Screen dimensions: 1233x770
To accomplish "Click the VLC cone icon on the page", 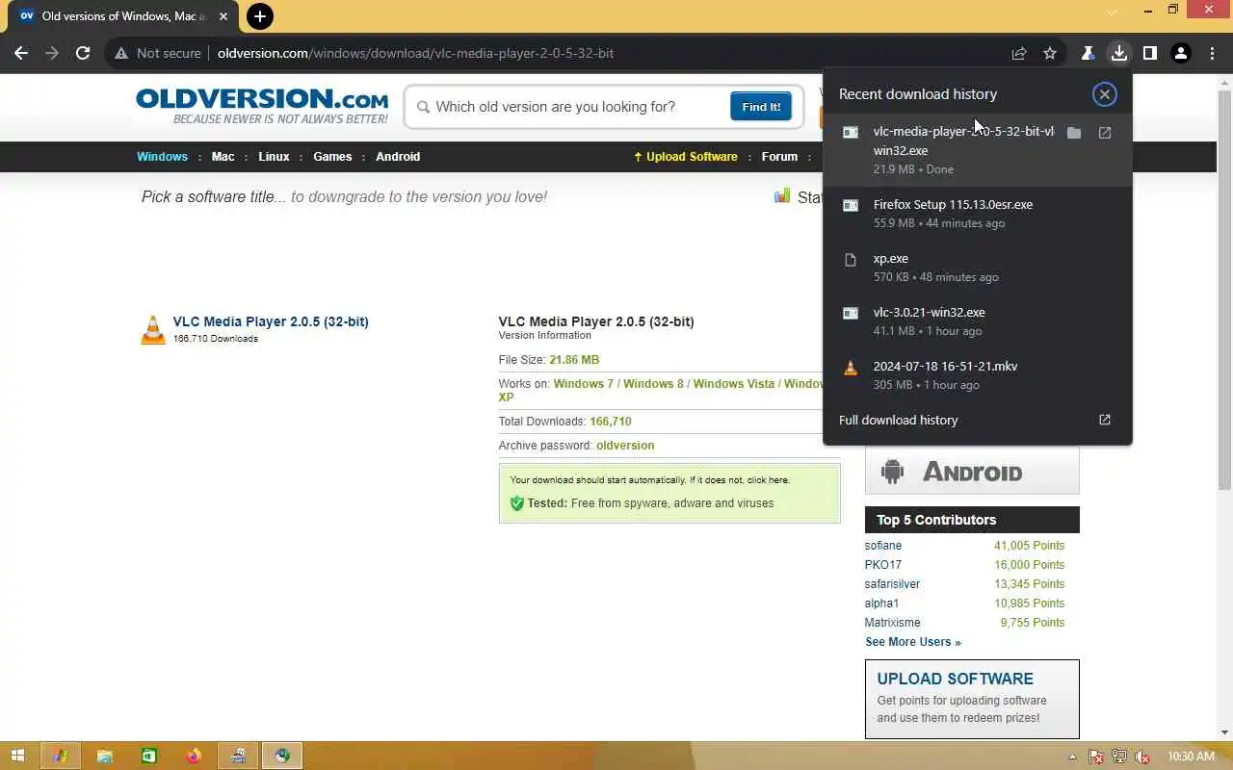I will [153, 329].
